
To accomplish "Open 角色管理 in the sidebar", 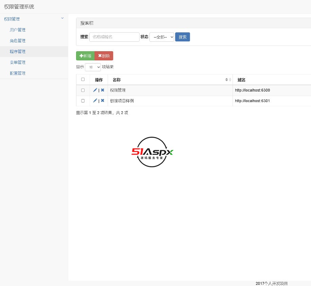I will coord(18,41).
